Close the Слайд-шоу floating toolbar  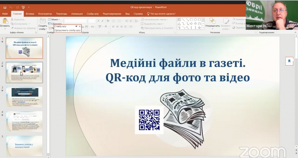click(80, 26)
